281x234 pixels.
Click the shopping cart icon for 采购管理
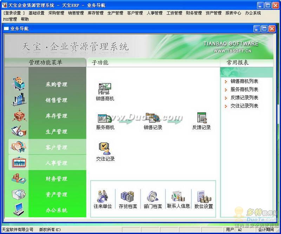[x=19, y=83]
